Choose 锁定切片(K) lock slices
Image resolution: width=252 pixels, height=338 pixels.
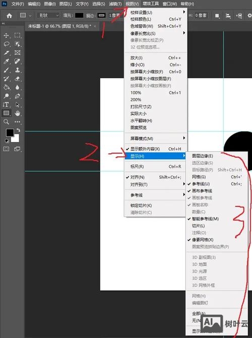point(156,206)
